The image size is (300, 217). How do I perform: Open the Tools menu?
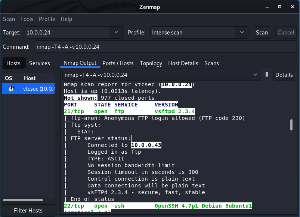[x=27, y=19]
